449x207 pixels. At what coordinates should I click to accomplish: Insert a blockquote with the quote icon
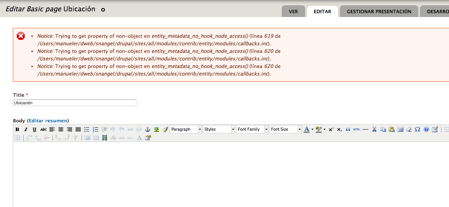click(348, 129)
